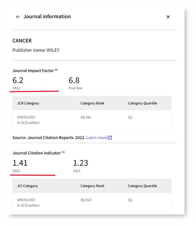196x226 pixels.
Task: Click the Publisher name WILEY text
Action: [36, 50]
